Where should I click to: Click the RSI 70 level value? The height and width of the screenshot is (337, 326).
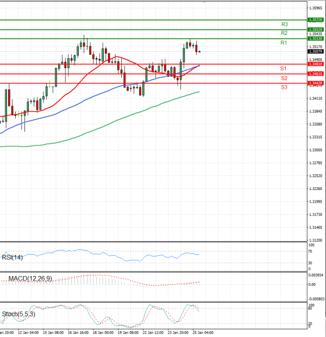point(310,251)
